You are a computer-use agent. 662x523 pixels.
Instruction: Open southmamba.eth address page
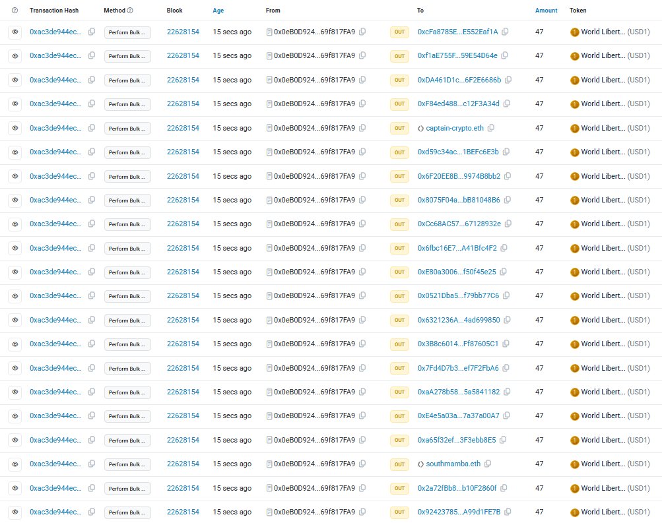pyautogui.click(x=453, y=464)
